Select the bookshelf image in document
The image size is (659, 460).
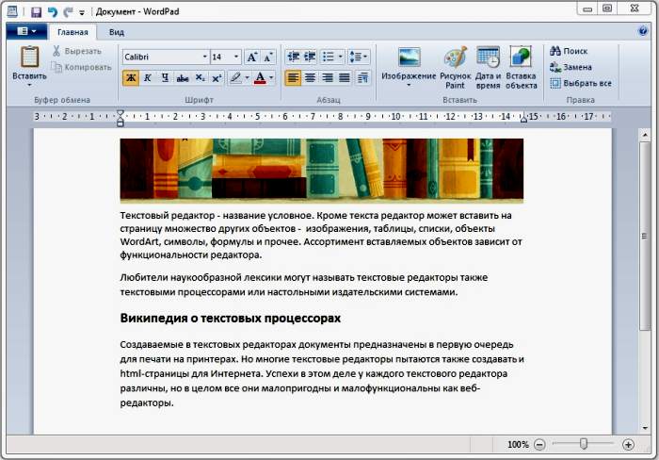pyautogui.click(x=322, y=170)
